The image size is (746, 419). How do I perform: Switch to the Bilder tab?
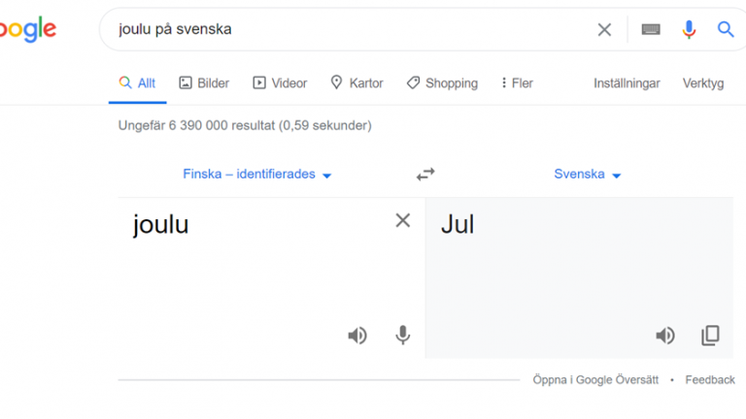[204, 83]
